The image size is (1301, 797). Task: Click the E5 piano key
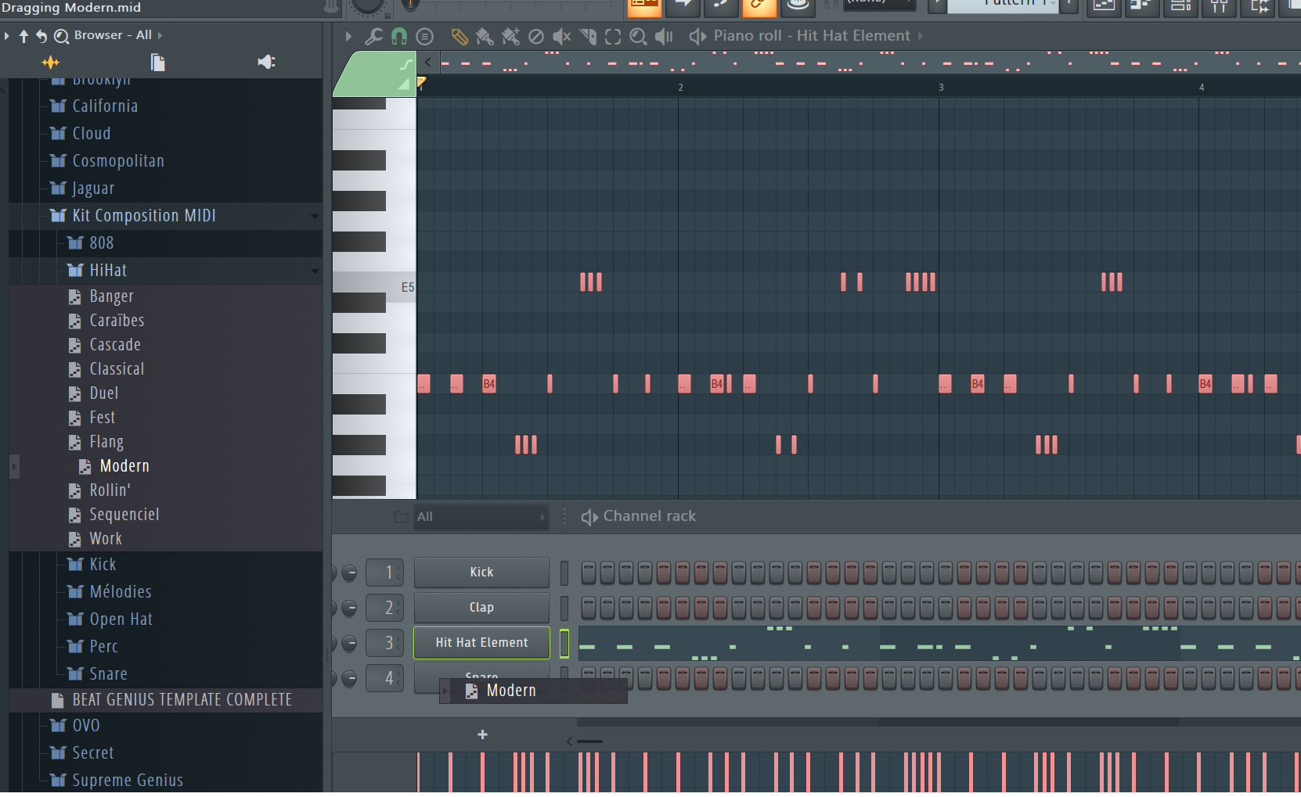(x=374, y=288)
